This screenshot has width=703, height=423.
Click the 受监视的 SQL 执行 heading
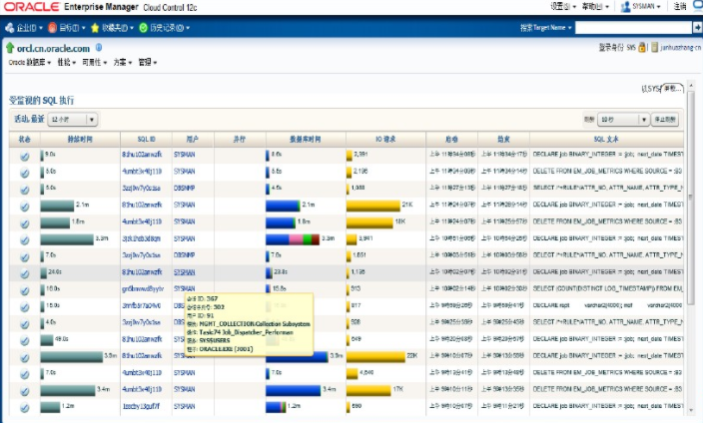42,101
